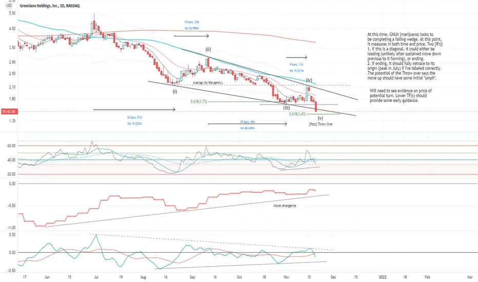Click the 2.10 price axis label

[12, 87]
